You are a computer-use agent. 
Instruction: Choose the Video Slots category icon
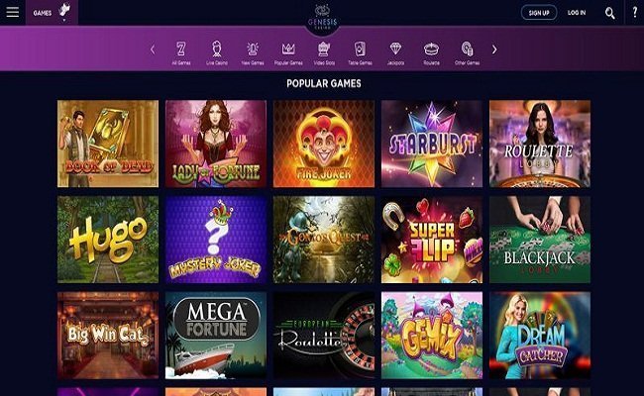click(324, 49)
